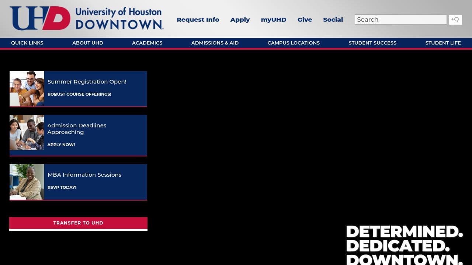This screenshot has width=472, height=265.
Task: Click the Apply link
Action: point(240,20)
